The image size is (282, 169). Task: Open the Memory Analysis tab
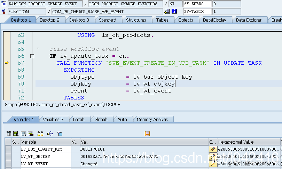152,119
